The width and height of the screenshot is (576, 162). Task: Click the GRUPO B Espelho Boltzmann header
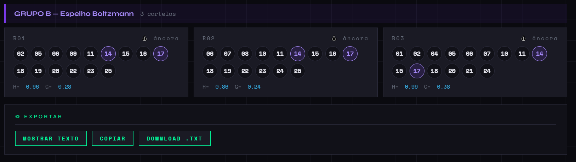[x=74, y=14]
